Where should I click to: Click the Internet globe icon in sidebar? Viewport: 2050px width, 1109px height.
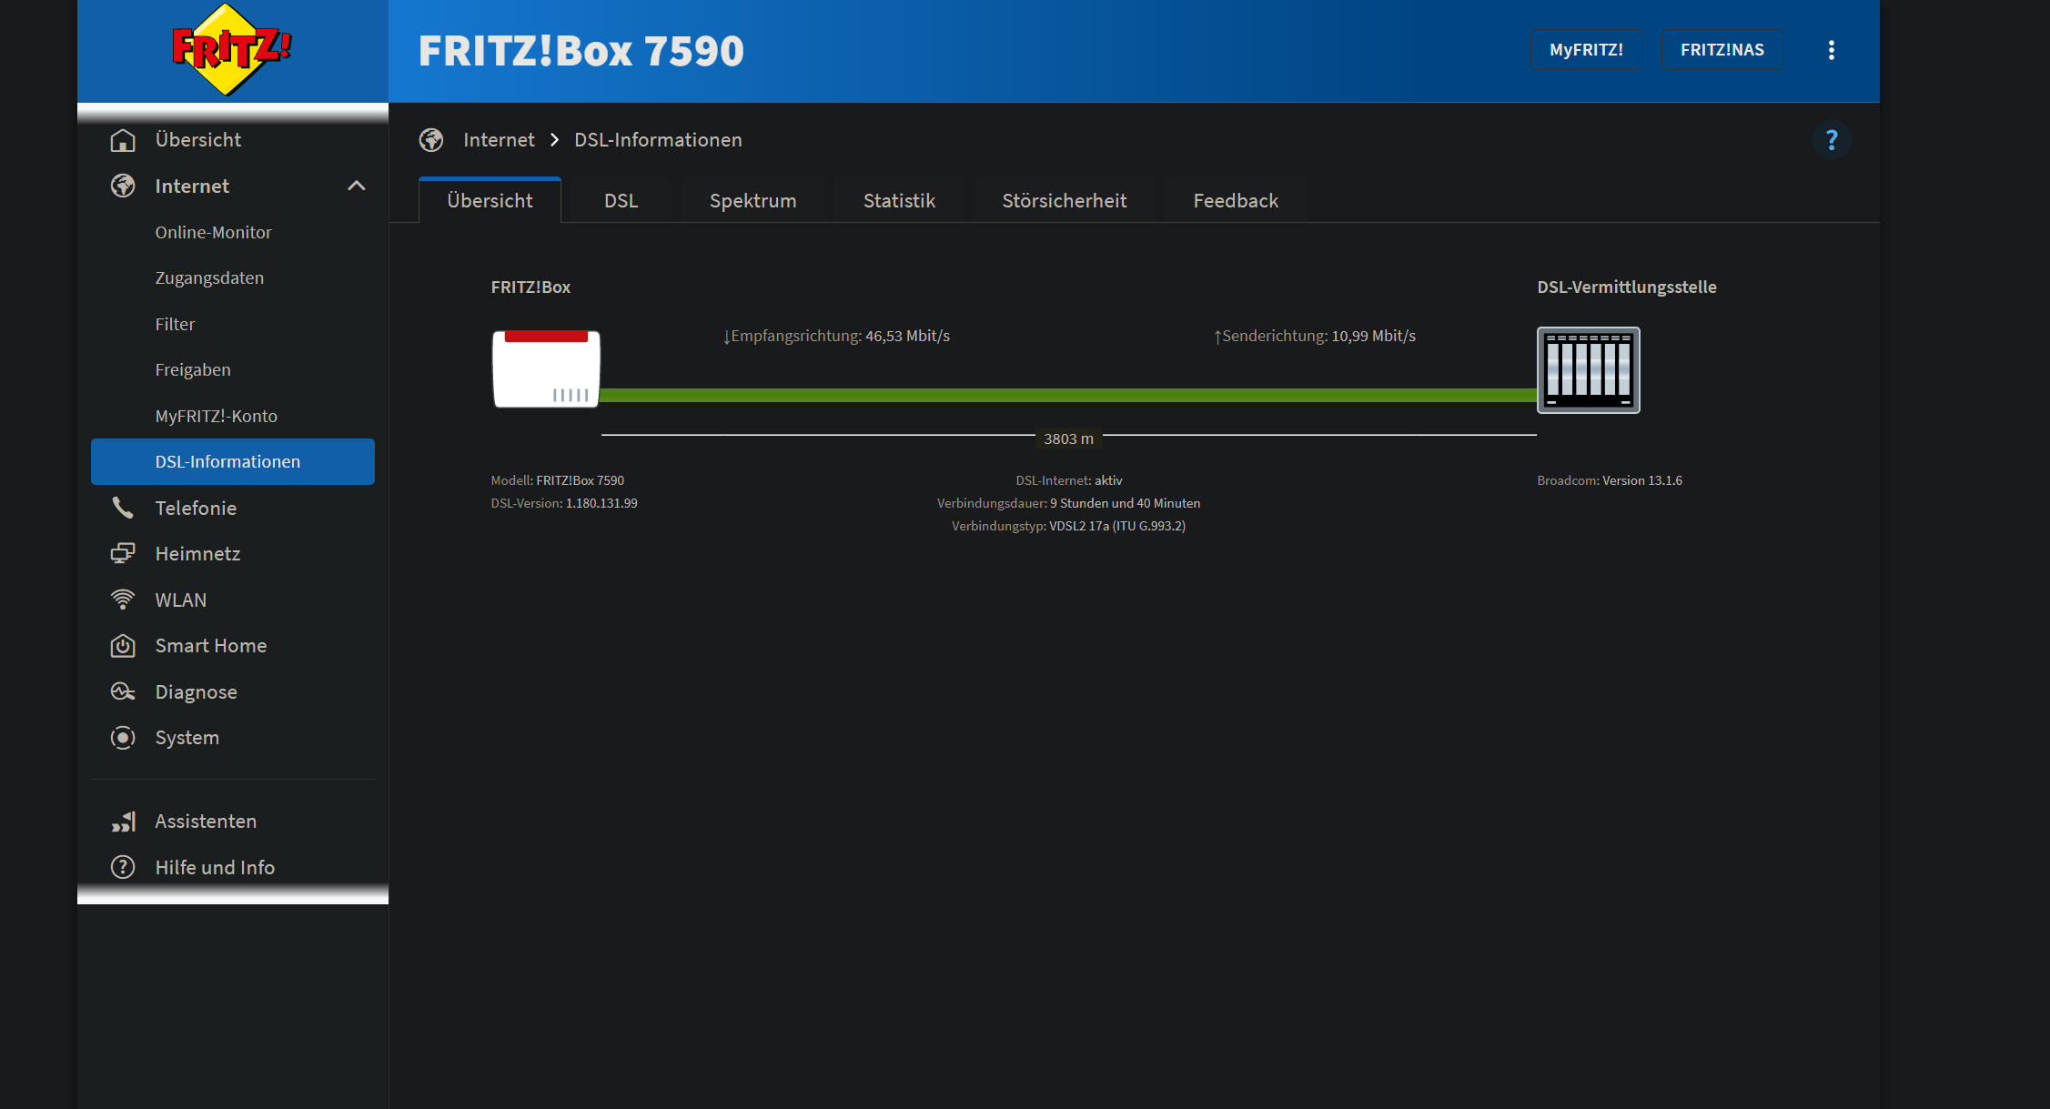coord(123,186)
